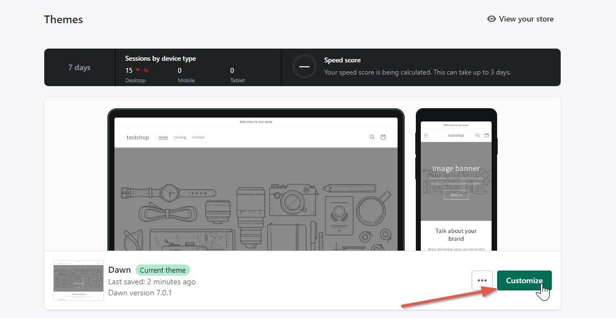The image size is (616, 318).
Task: Select Contact in the theme preview navigation
Action: point(198,137)
